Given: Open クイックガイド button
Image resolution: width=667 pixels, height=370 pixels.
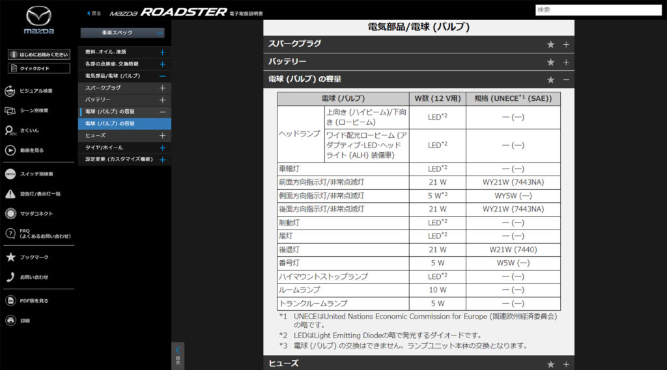Looking at the screenshot, I should point(38,68).
